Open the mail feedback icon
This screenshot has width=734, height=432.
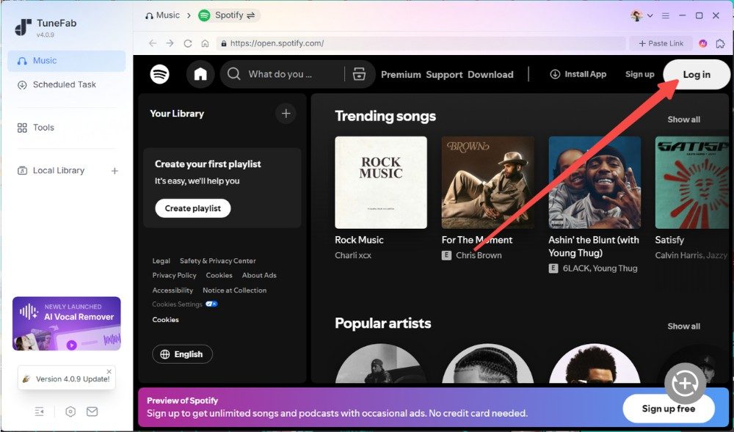point(92,411)
